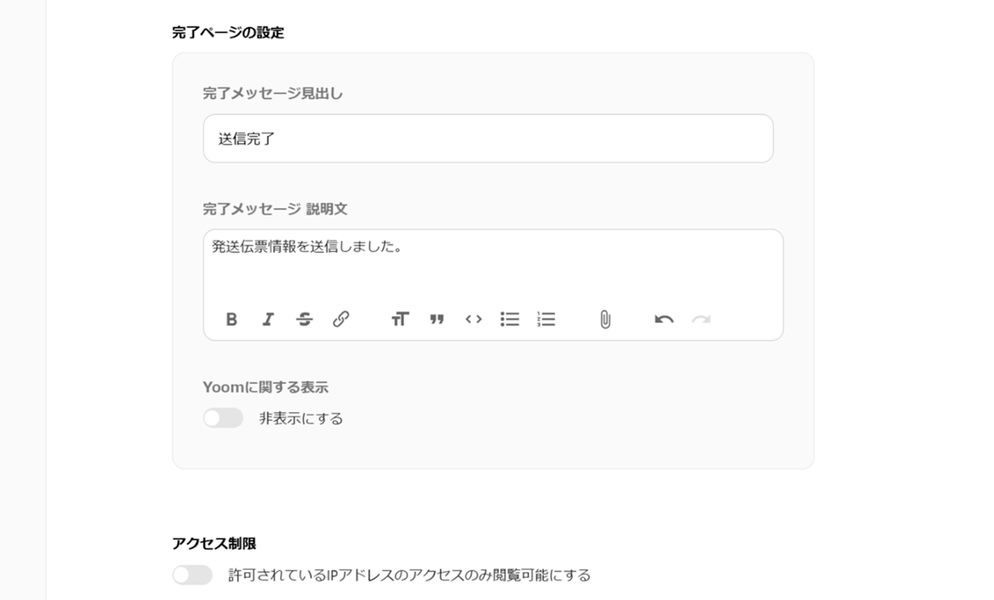Viewport: 994px width, 600px height.
Task: Attach a file with the paperclip icon
Action: coord(605,319)
